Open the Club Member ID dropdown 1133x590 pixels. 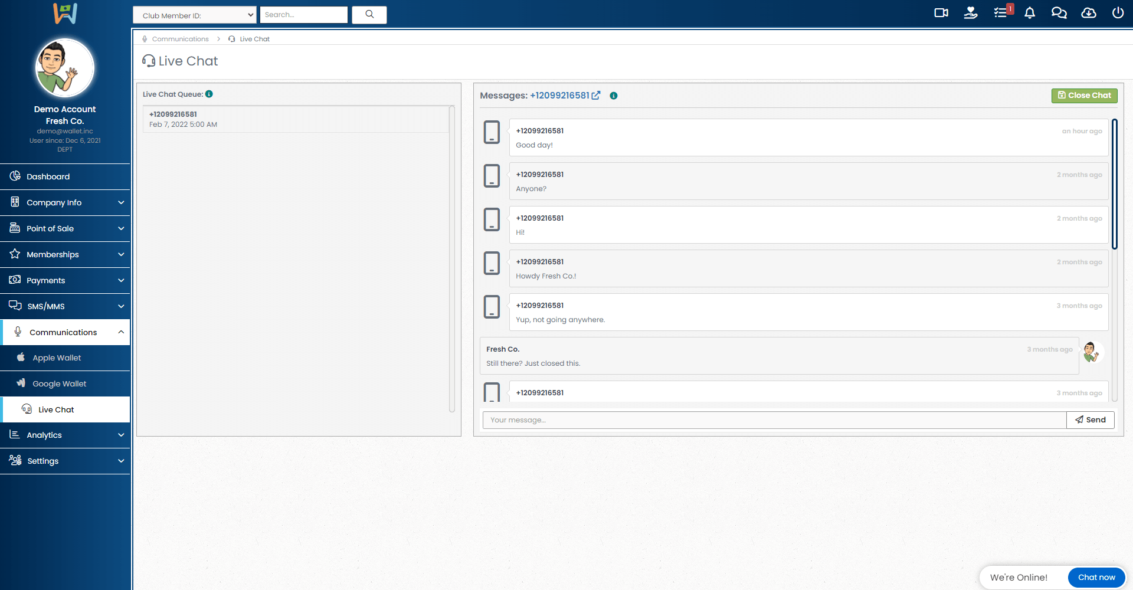click(195, 15)
